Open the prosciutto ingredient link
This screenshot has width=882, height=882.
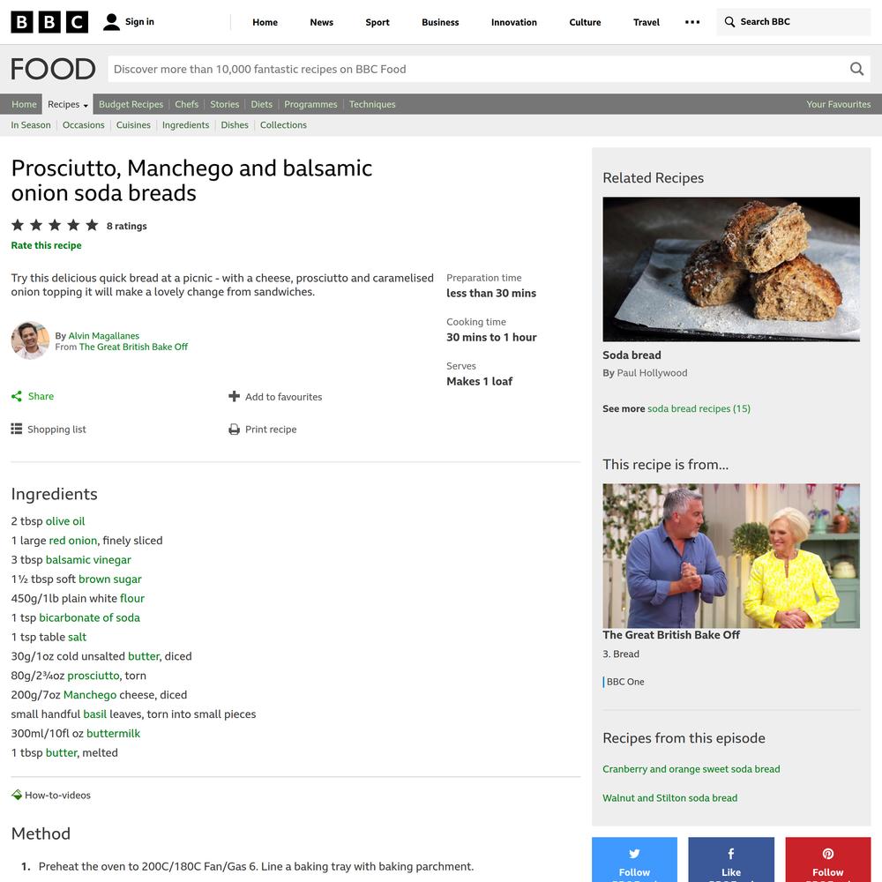click(x=93, y=676)
